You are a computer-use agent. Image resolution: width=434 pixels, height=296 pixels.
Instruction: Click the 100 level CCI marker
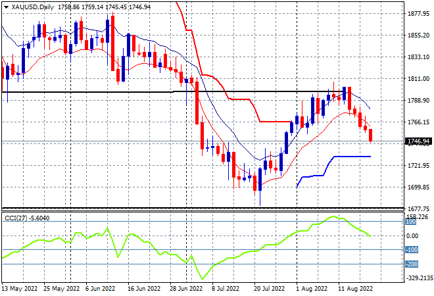coord(411,222)
